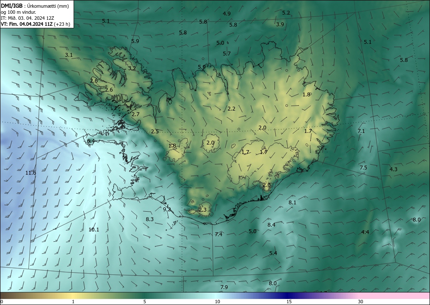430x305 pixels.
Task: Click the 5.2 value at the top
Action: pyautogui.click(x=286, y=12)
